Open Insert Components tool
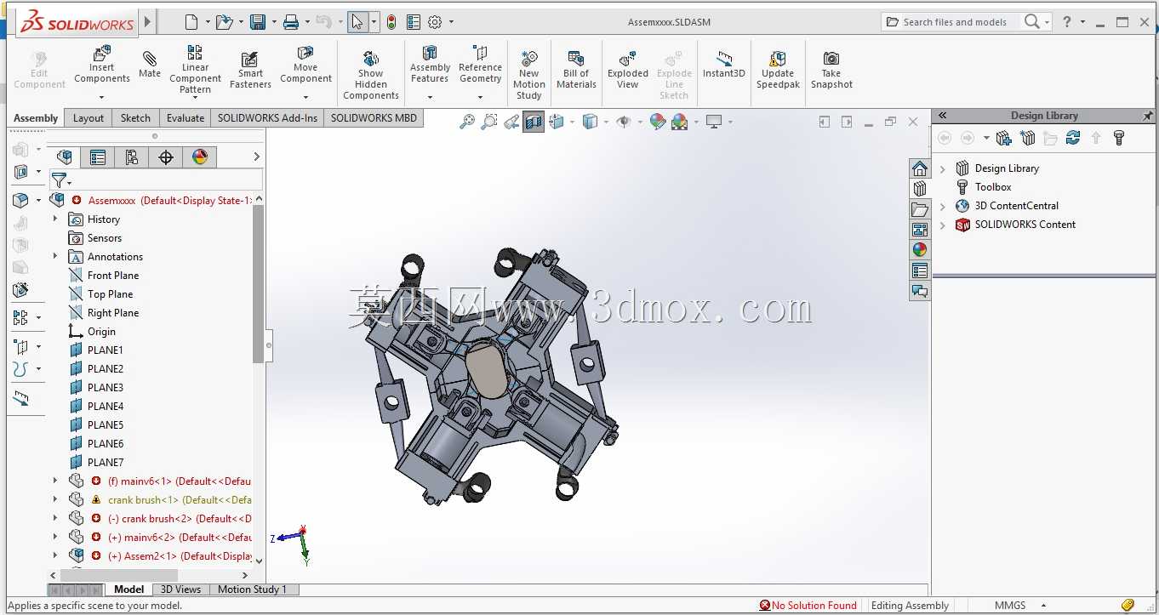The height and width of the screenshot is (615, 1159). [x=101, y=65]
